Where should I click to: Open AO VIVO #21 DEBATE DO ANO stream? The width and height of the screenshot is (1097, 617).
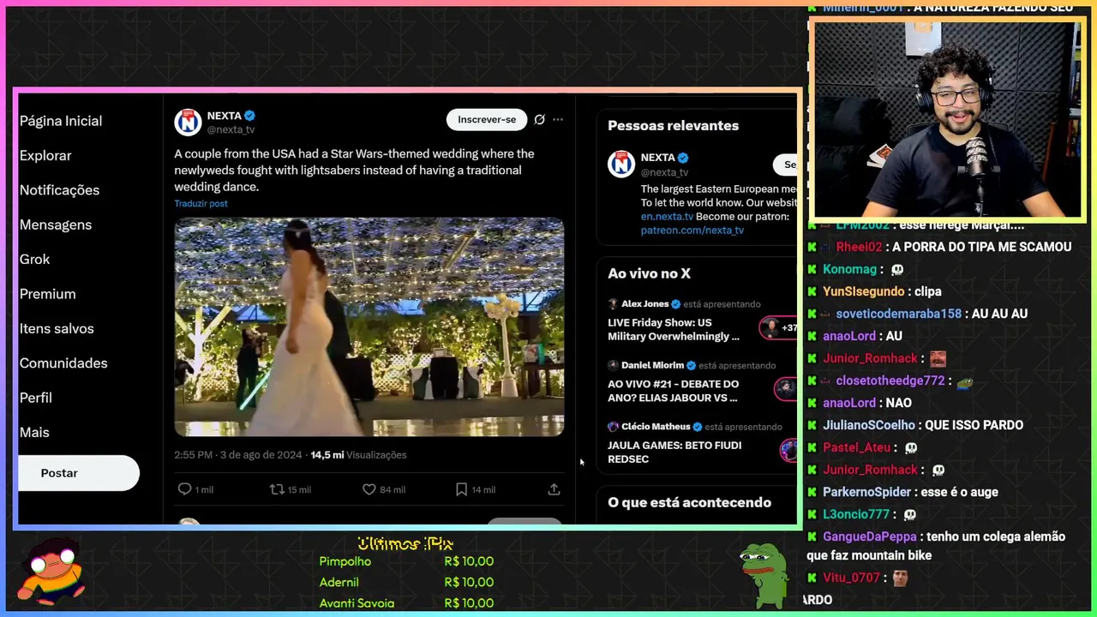point(673,391)
